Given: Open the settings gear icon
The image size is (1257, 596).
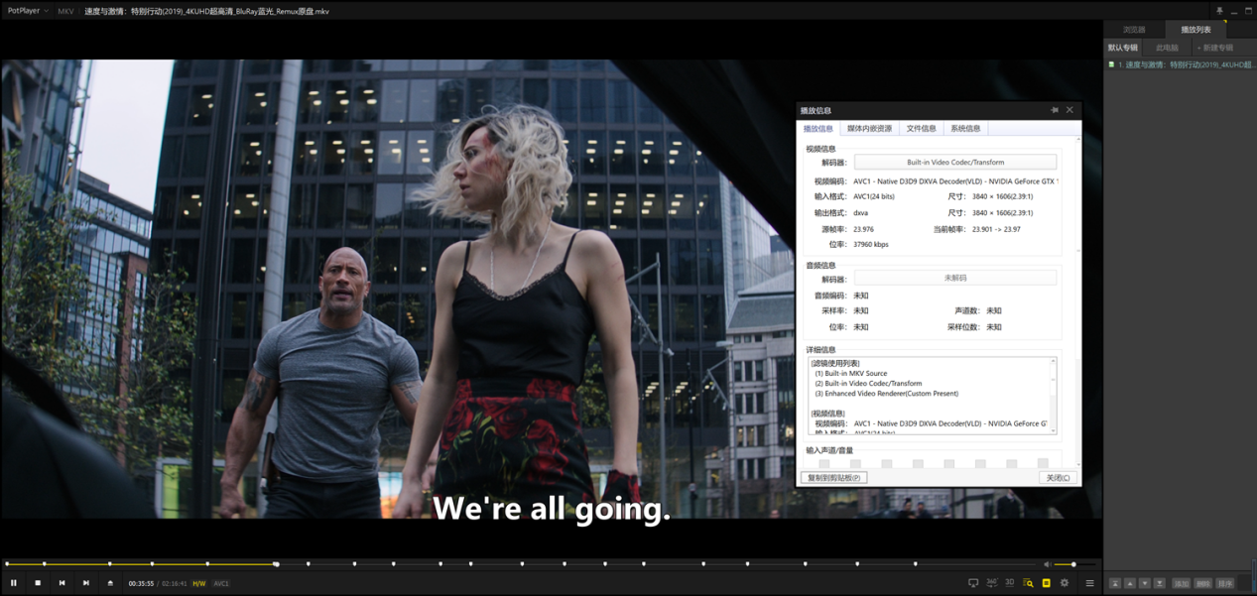Looking at the screenshot, I should (1065, 583).
